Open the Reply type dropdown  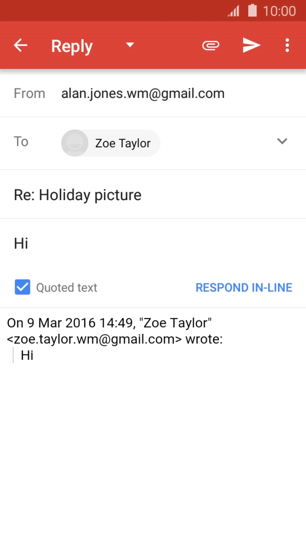tap(129, 45)
